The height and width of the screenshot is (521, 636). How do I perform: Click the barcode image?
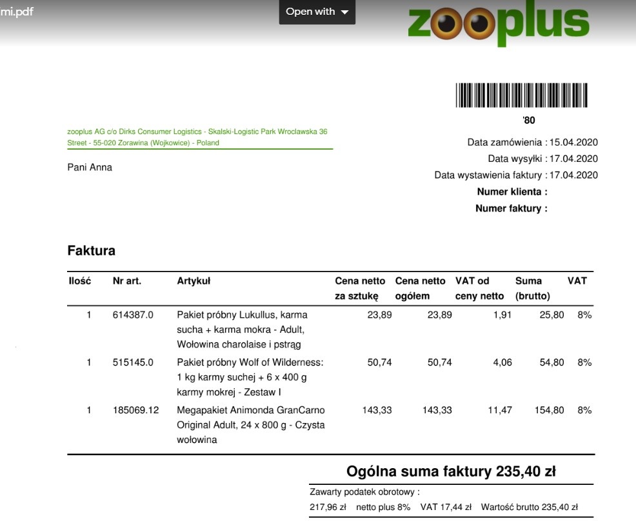[522, 95]
